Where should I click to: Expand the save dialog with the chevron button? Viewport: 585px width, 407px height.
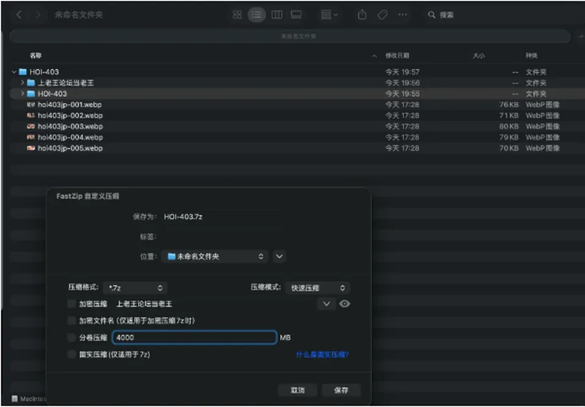tap(280, 257)
